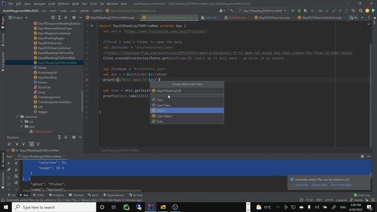Screen dimensions: 377x212
Task: Open Project view dropdown
Action: 18,18
